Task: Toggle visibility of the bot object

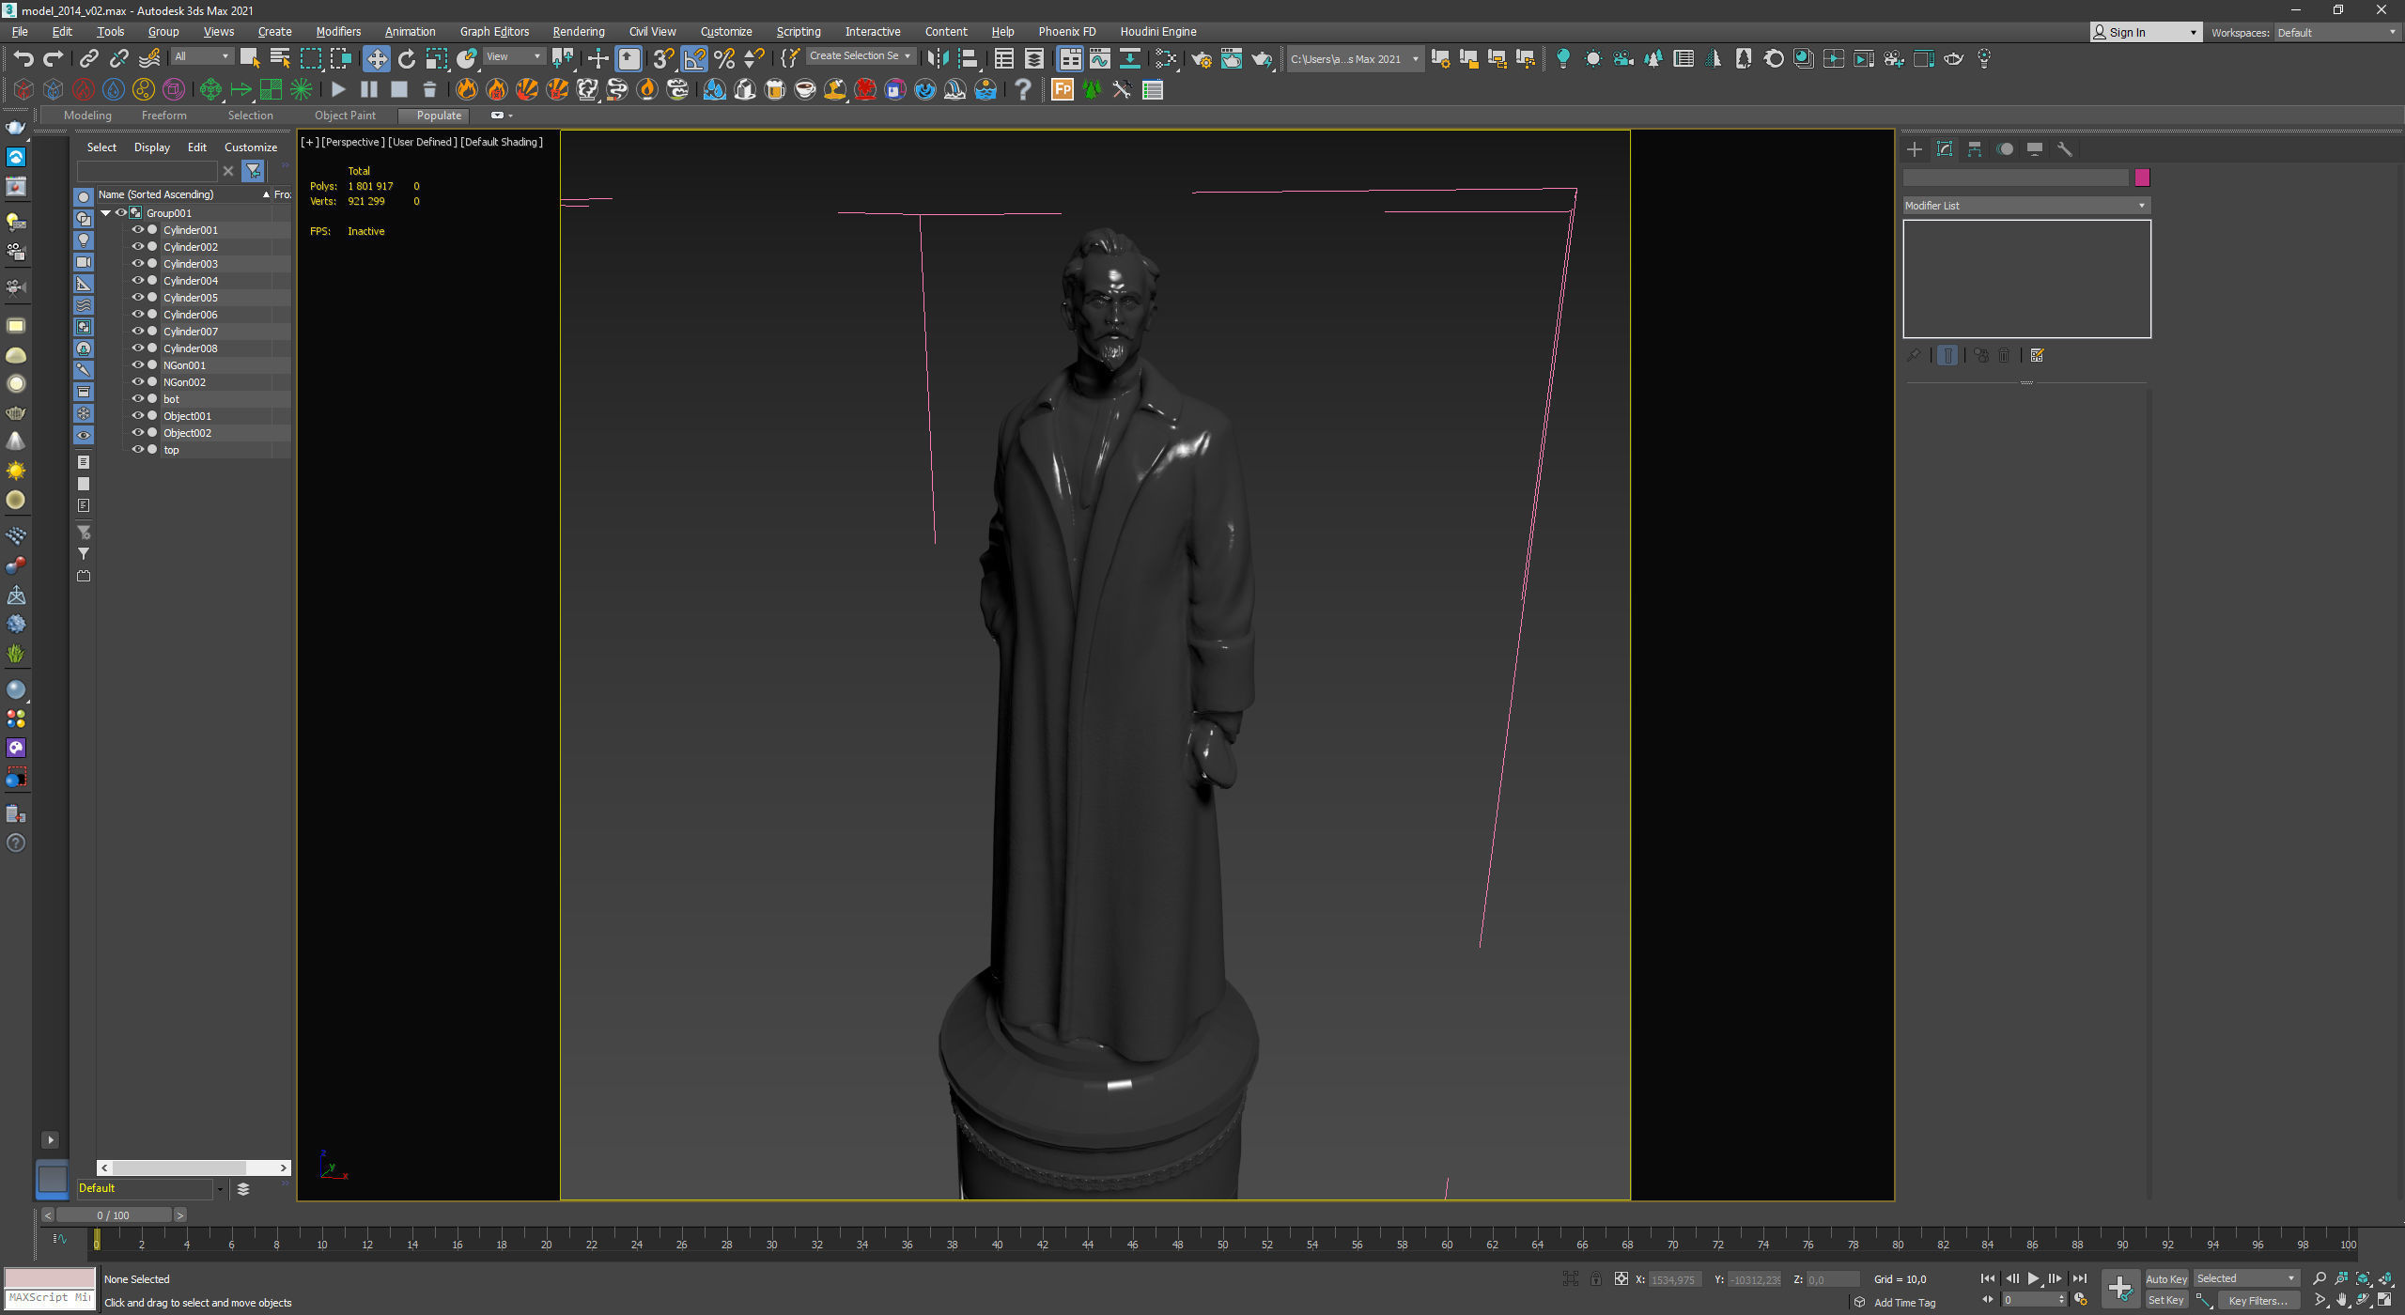Action: tap(138, 399)
